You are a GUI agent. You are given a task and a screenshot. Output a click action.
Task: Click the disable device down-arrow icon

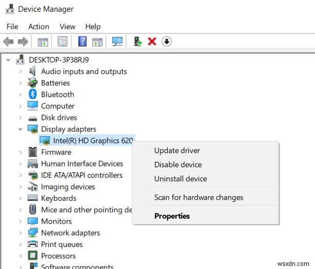167,42
